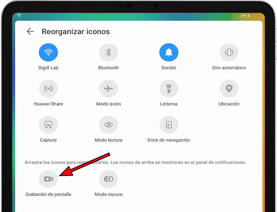Viewport: 277px width, 212px height.
Task: Select the Modo lectura eye icon
Action: [x=109, y=125]
